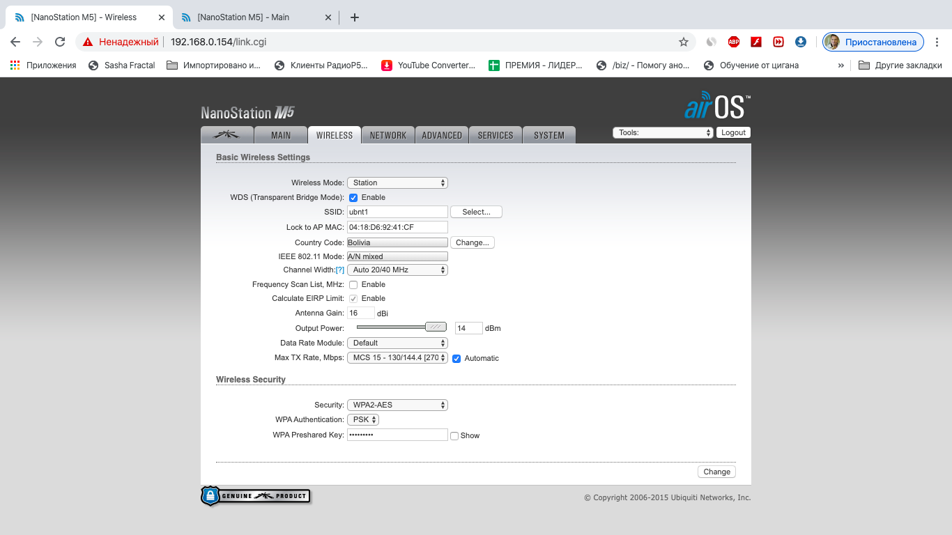Screen dimensions: 952x535
Task: Click the red video downloader extension icon
Action: [x=778, y=42]
